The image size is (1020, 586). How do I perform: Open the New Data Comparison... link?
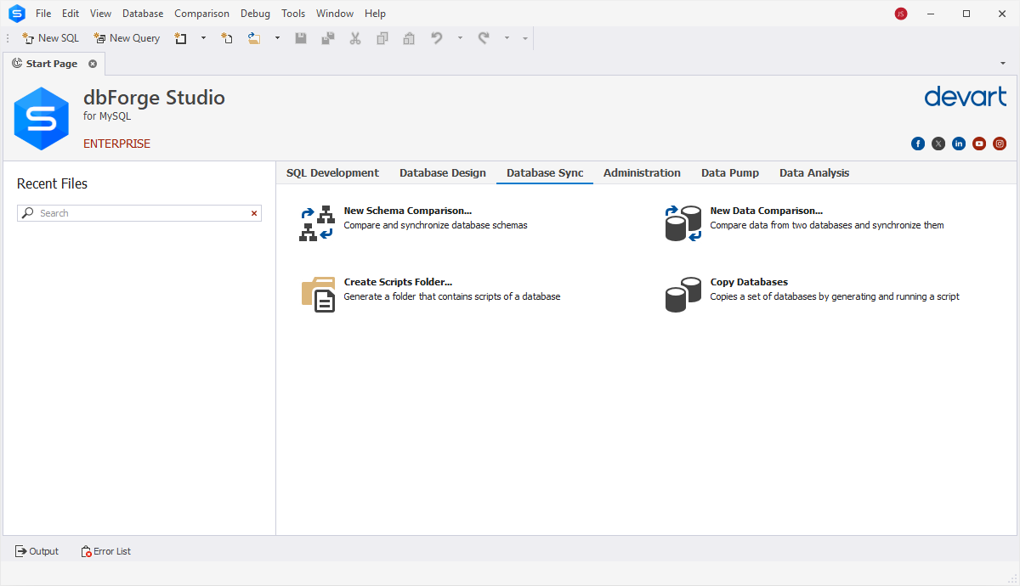tap(767, 211)
